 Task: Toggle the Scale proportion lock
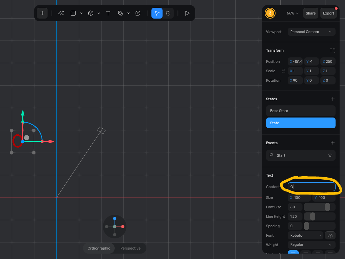tap(284, 71)
